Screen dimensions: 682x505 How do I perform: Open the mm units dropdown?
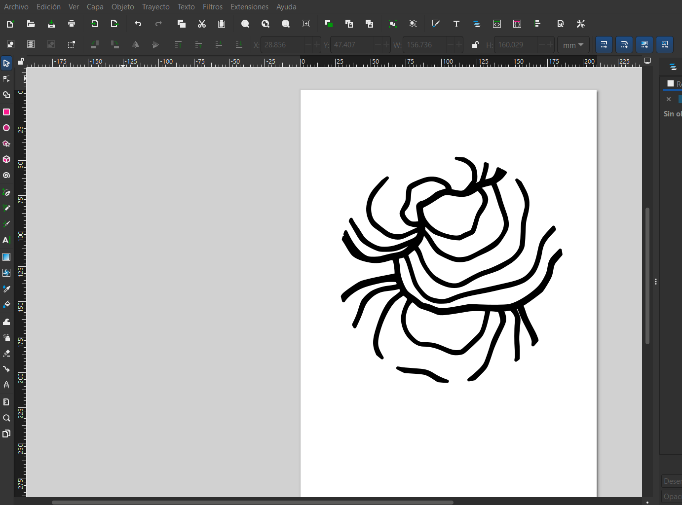(573, 45)
